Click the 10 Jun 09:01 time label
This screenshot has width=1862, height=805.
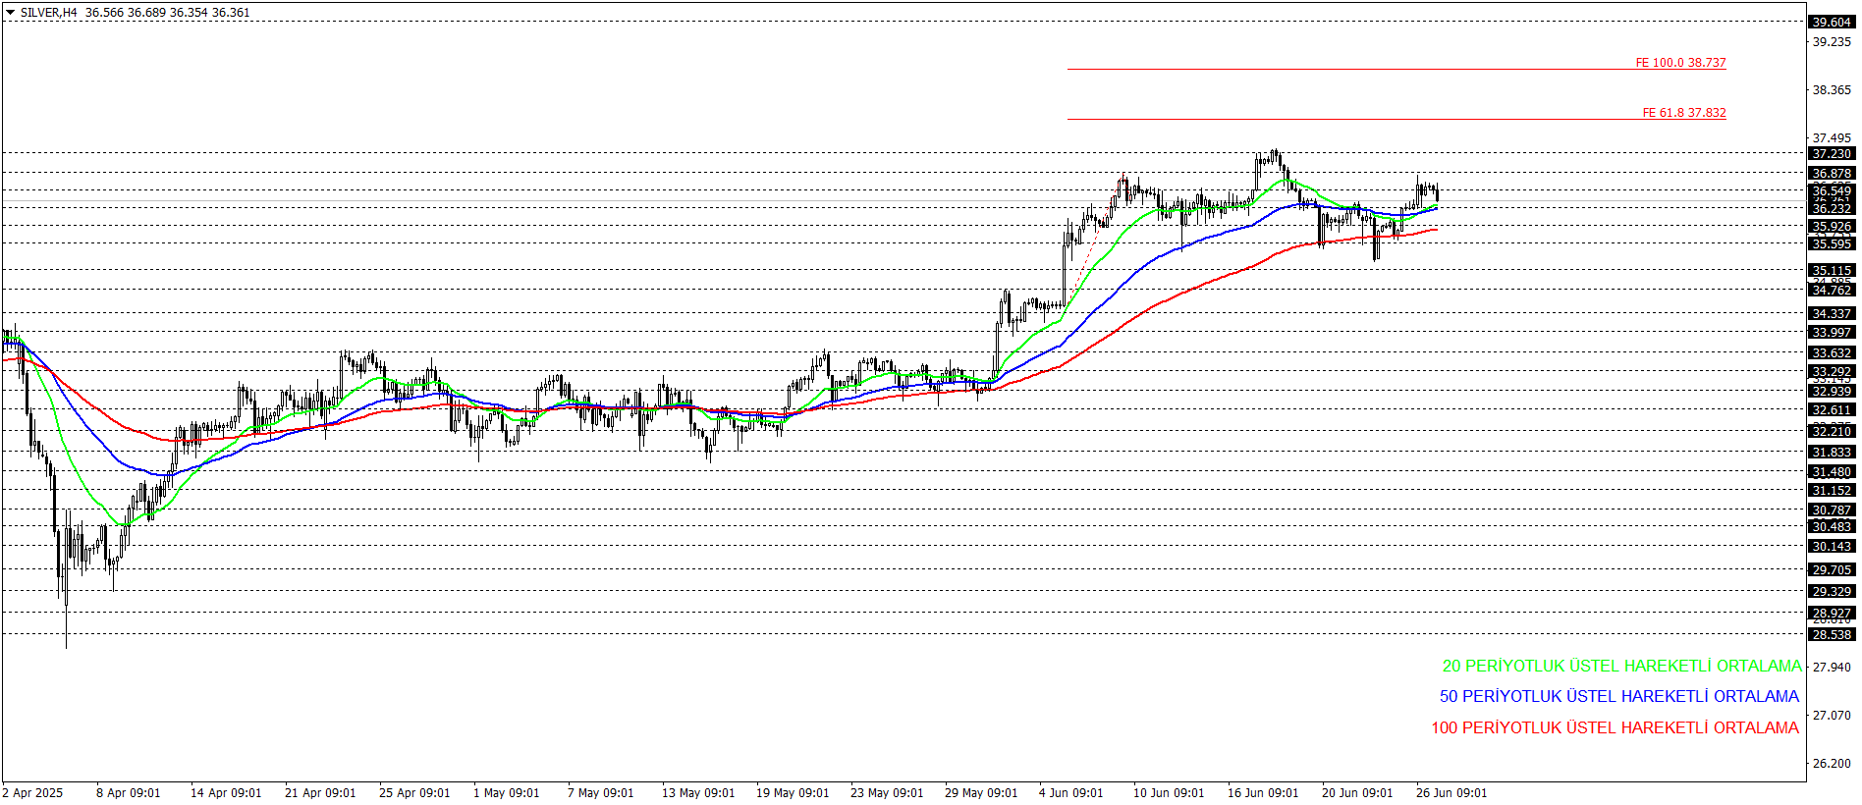click(x=1169, y=793)
